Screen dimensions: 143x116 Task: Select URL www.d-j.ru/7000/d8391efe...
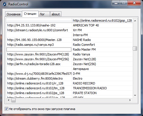pyautogui.click(x=39, y=74)
